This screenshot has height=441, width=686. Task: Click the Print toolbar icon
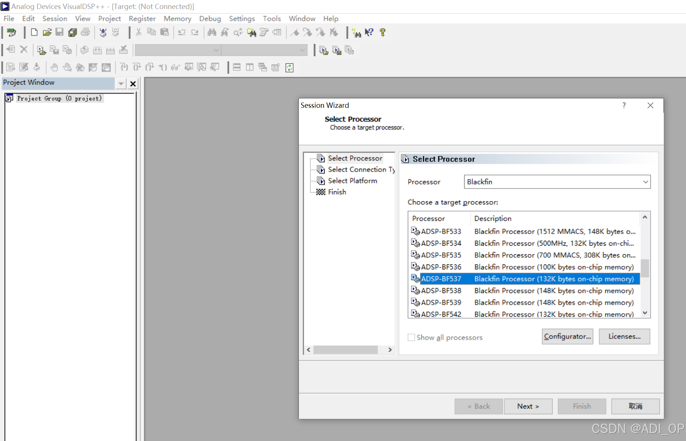click(x=85, y=32)
